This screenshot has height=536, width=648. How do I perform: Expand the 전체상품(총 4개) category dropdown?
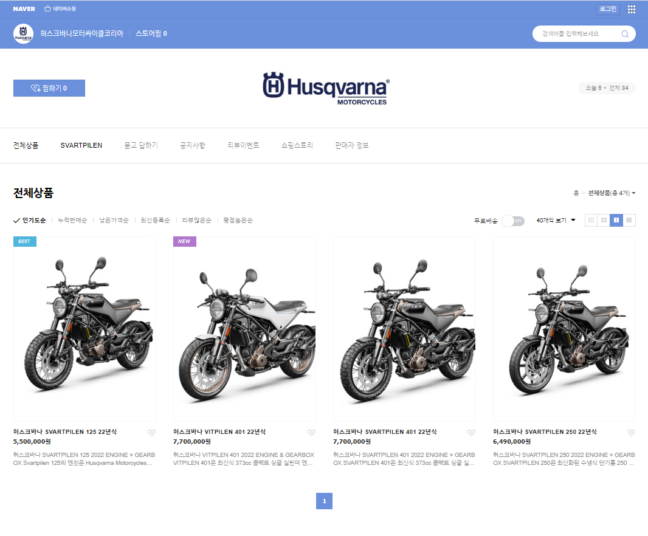[612, 193]
